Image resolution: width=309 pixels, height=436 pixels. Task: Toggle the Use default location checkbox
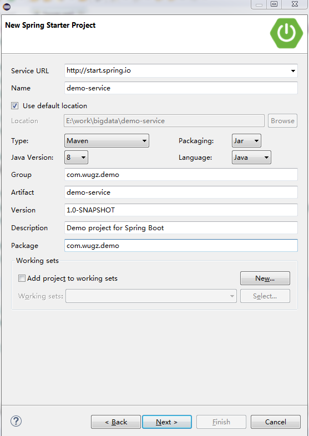click(x=15, y=105)
